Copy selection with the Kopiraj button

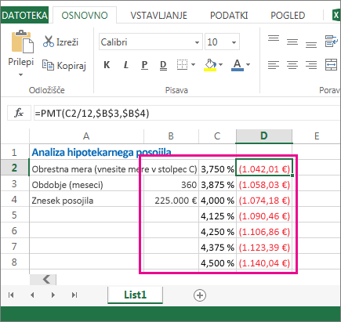coord(64,65)
